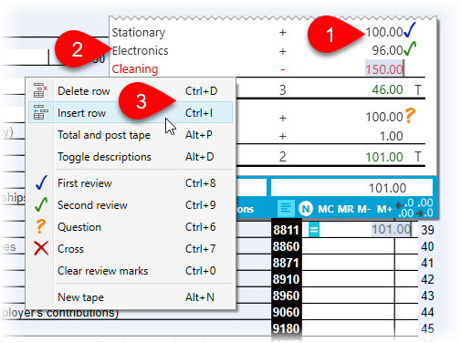Select Clear review marks entry
The height and width of the screenshot is (343, 461).
[131, 270]
